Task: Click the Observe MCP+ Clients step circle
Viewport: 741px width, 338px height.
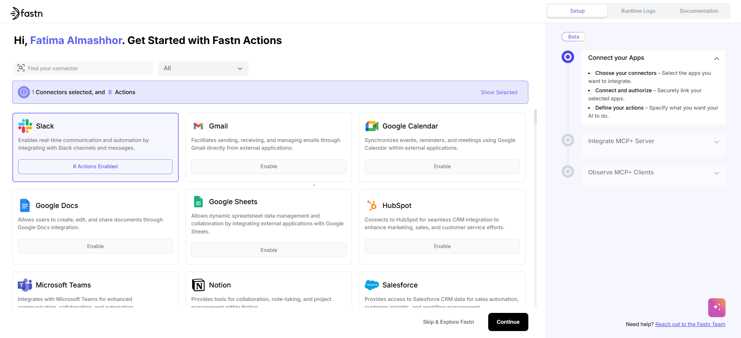Action: coord(568,171)
